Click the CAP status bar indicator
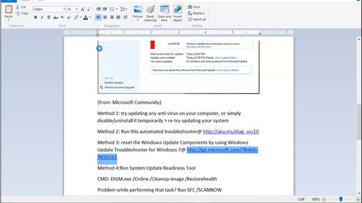The image size is (362, 203). point(301,199)
